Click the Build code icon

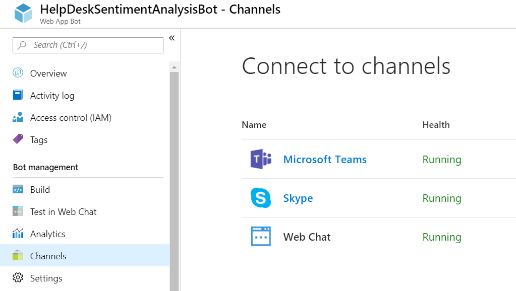(x=18, y=190)
